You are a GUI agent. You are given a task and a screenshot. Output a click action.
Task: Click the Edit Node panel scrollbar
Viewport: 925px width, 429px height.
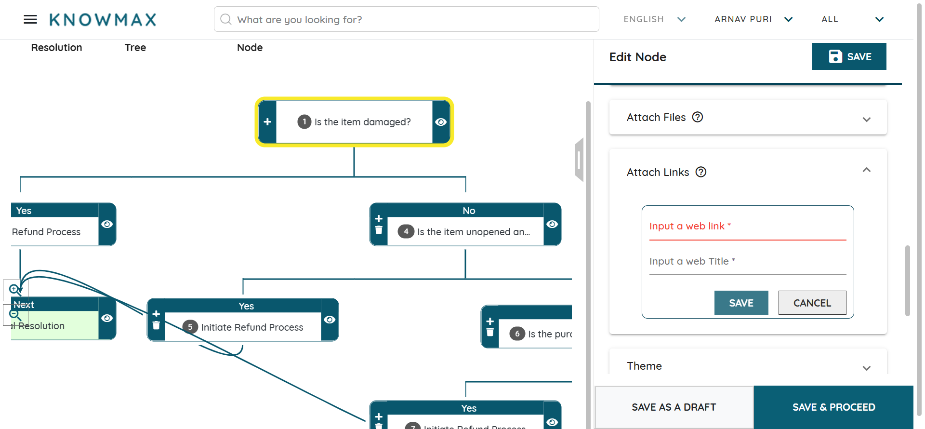point(907,281)
